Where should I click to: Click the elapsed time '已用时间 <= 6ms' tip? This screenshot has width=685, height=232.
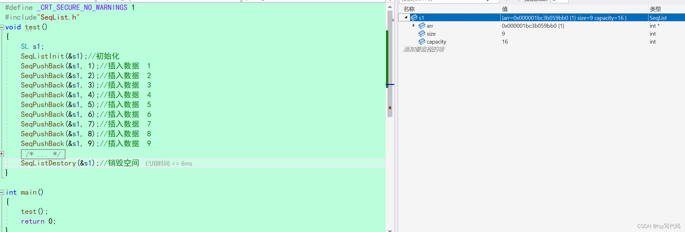(x=169, y=163)
